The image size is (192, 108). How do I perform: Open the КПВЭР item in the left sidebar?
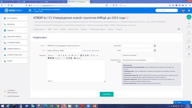(x=15, y=61)
